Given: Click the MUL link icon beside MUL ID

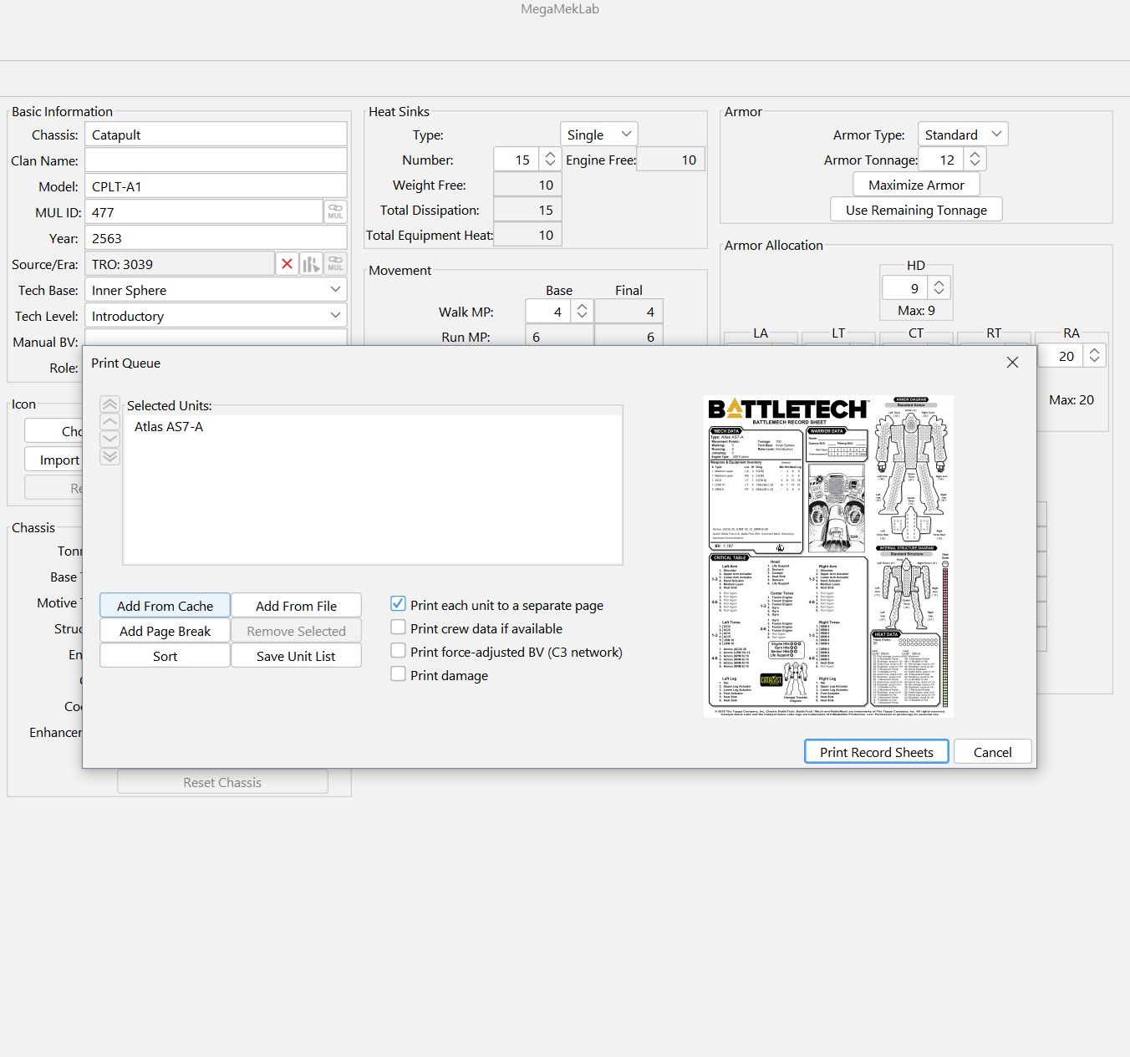Looking at the screenshot, I should [x=335, y=212].
